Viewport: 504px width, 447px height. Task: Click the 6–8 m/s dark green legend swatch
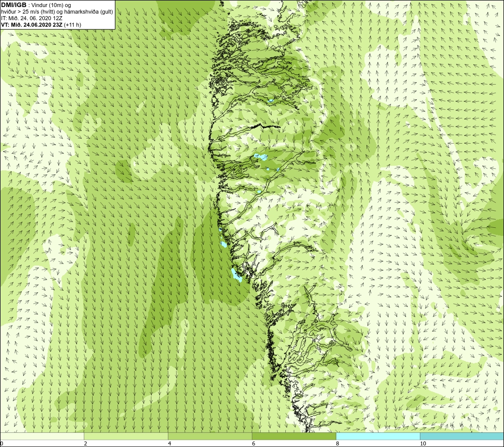pos(294,436)
